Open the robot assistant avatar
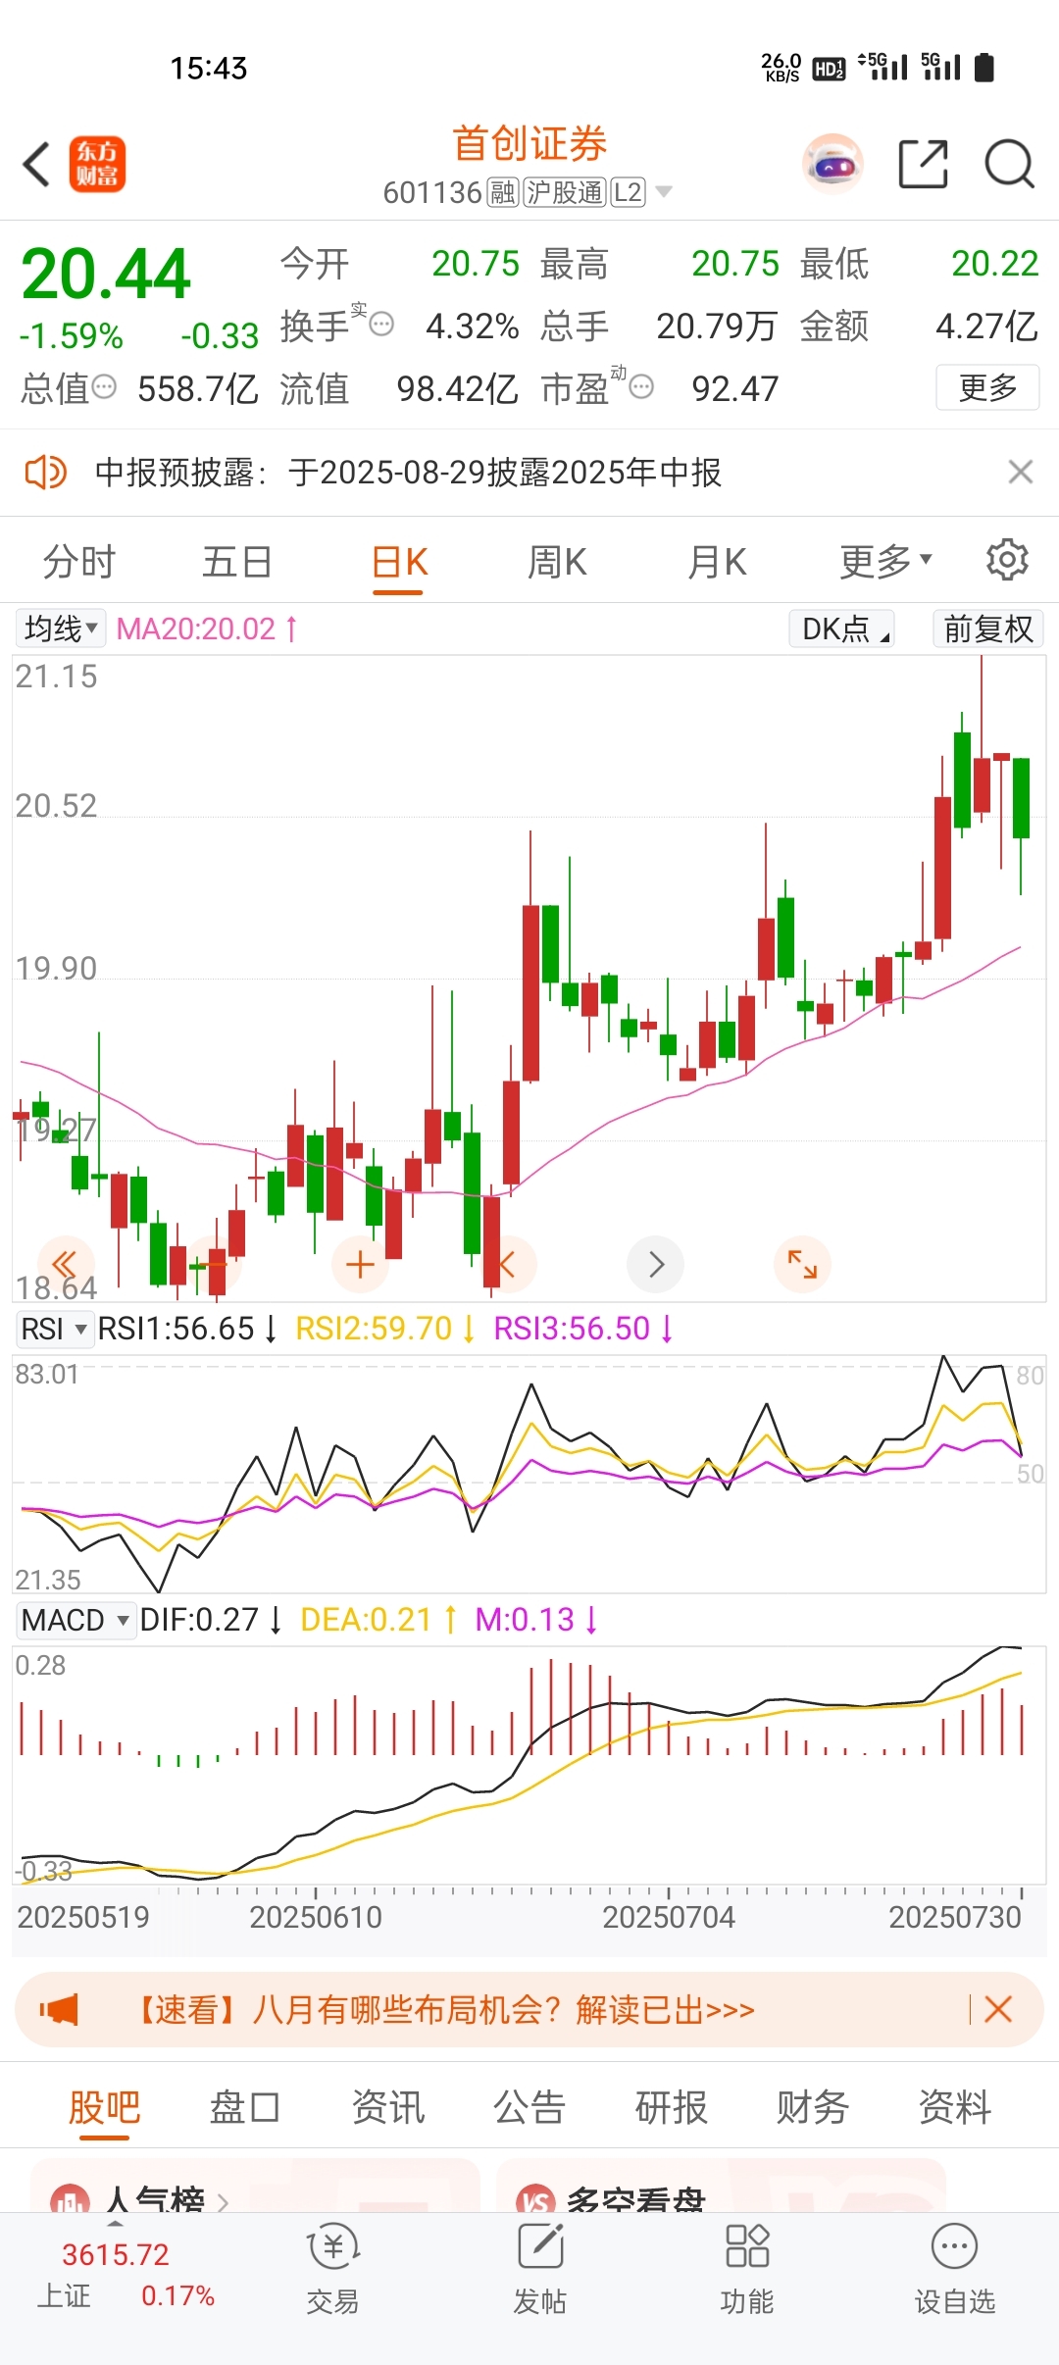This screenshot has height=2365, width=1059. 832,164
